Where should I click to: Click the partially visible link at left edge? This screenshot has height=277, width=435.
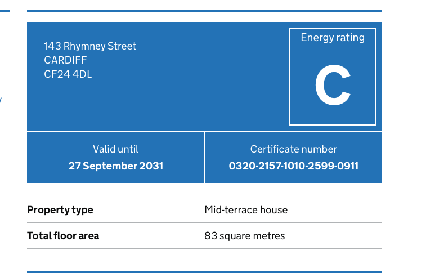click(x=1, y=100)
